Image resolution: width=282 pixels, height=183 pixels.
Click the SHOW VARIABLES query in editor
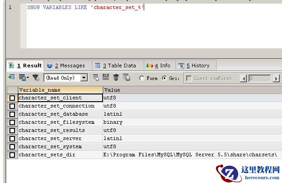pos(85,8)
